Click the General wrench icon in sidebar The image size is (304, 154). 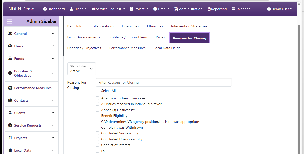[x=10, y=33]
